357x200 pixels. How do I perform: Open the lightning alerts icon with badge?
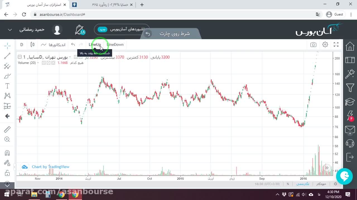click(x=350, y=116)
